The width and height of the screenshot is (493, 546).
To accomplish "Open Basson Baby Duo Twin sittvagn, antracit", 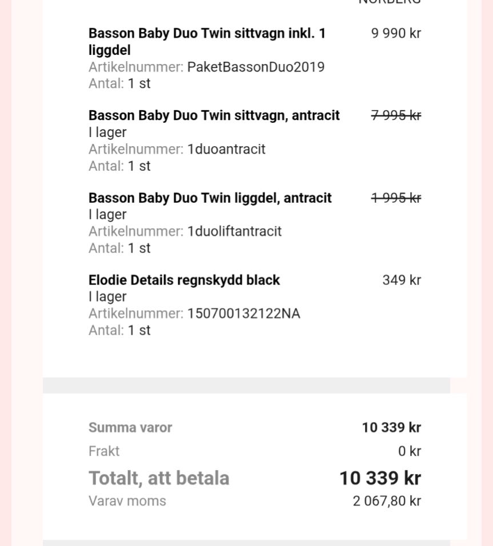I will point(214,115).
